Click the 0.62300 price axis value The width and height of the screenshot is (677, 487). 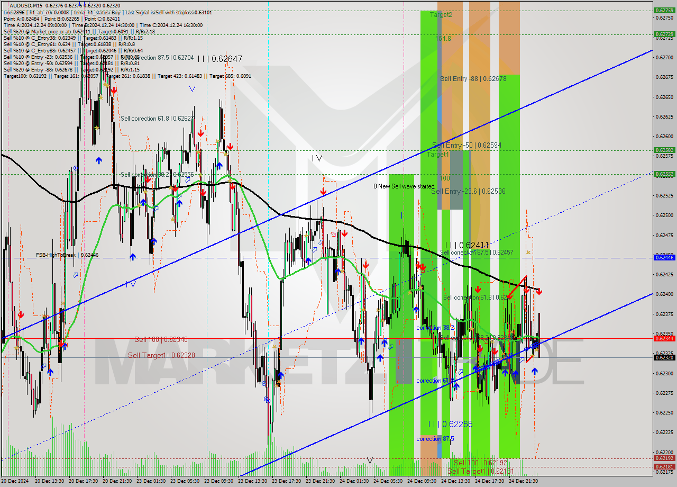(x=664, y=373)
